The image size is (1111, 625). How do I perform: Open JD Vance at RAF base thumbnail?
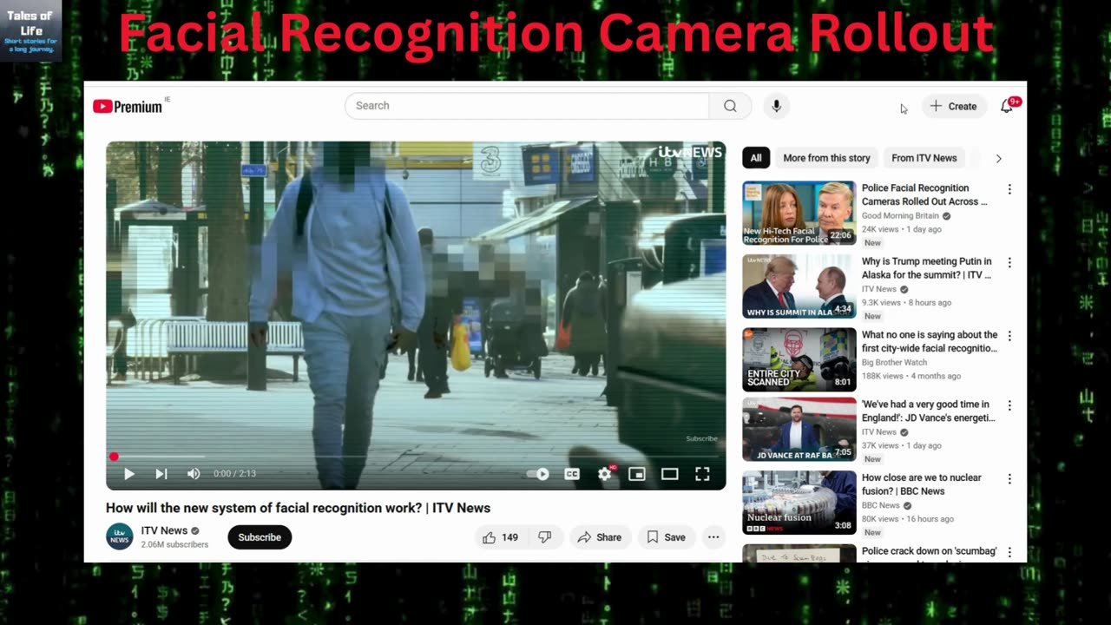pos(799,430)
